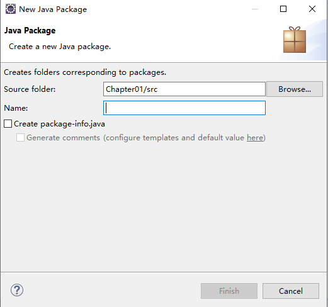Click the 'Create a new Java package.' subtitle

click(x=60, y=47)
